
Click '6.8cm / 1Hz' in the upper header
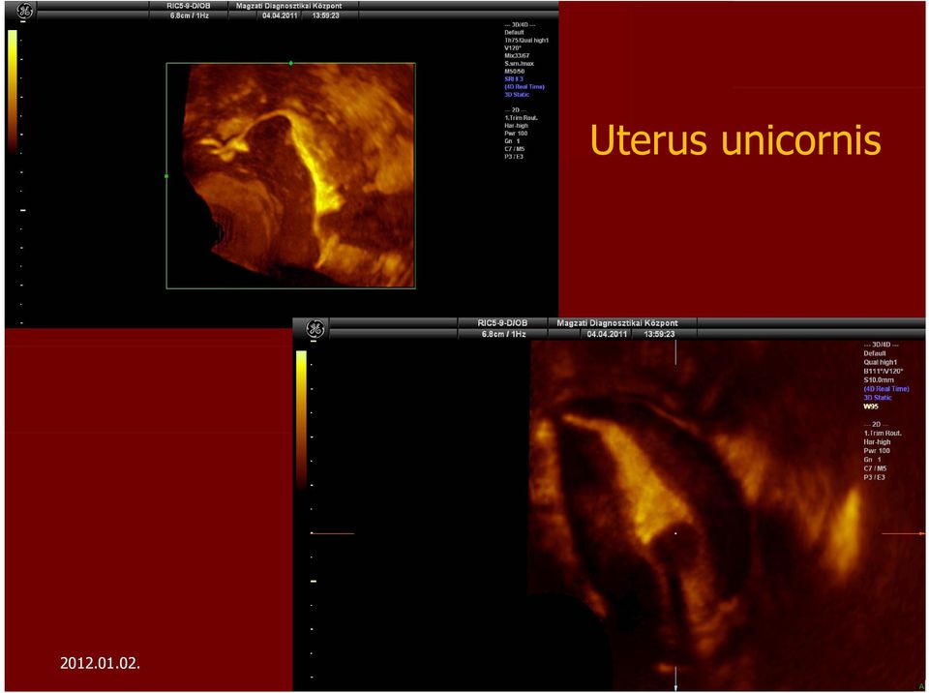pos(190,15)
